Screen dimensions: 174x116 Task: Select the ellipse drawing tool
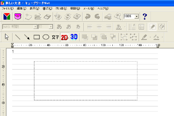tap(46, 37)
